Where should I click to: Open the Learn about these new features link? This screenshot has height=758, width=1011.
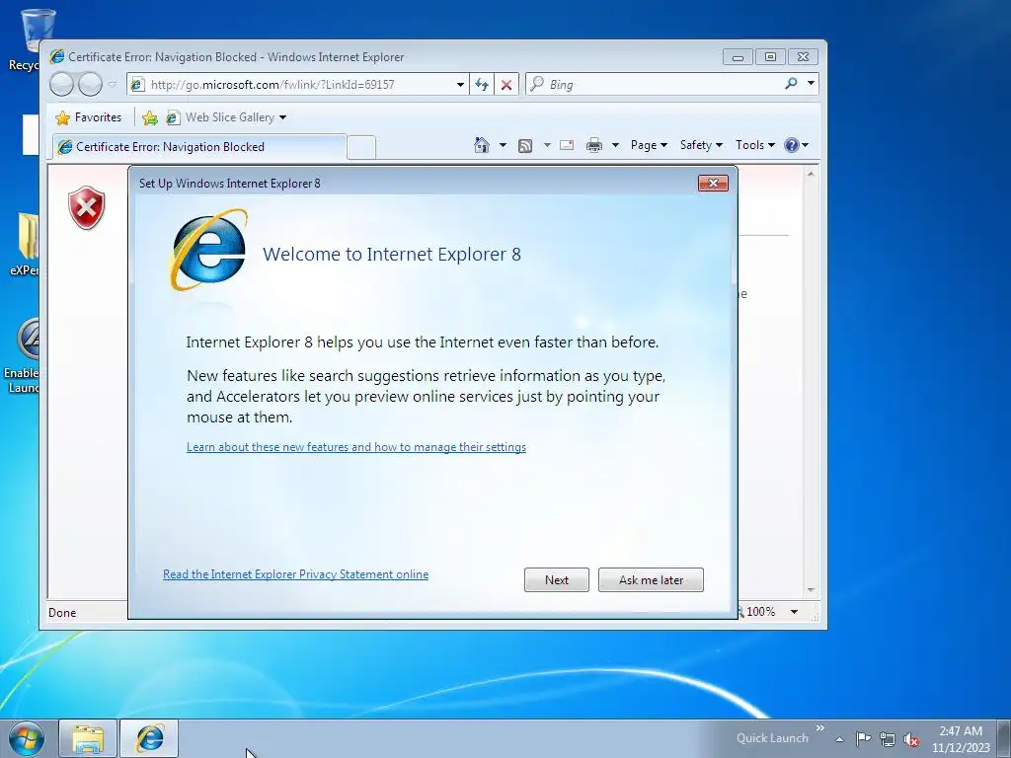355,447
